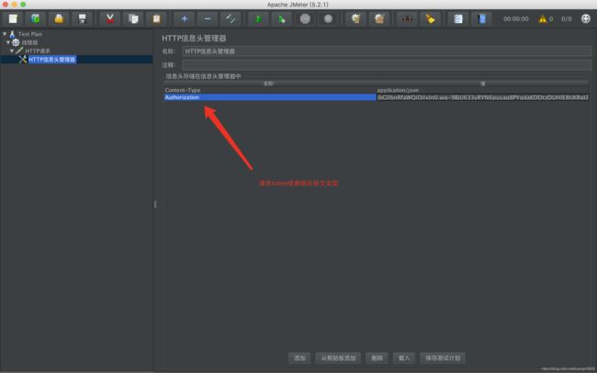Select the application/json value cell
Image resolution: width=597 pixels, height=373 pixels.
482,90
